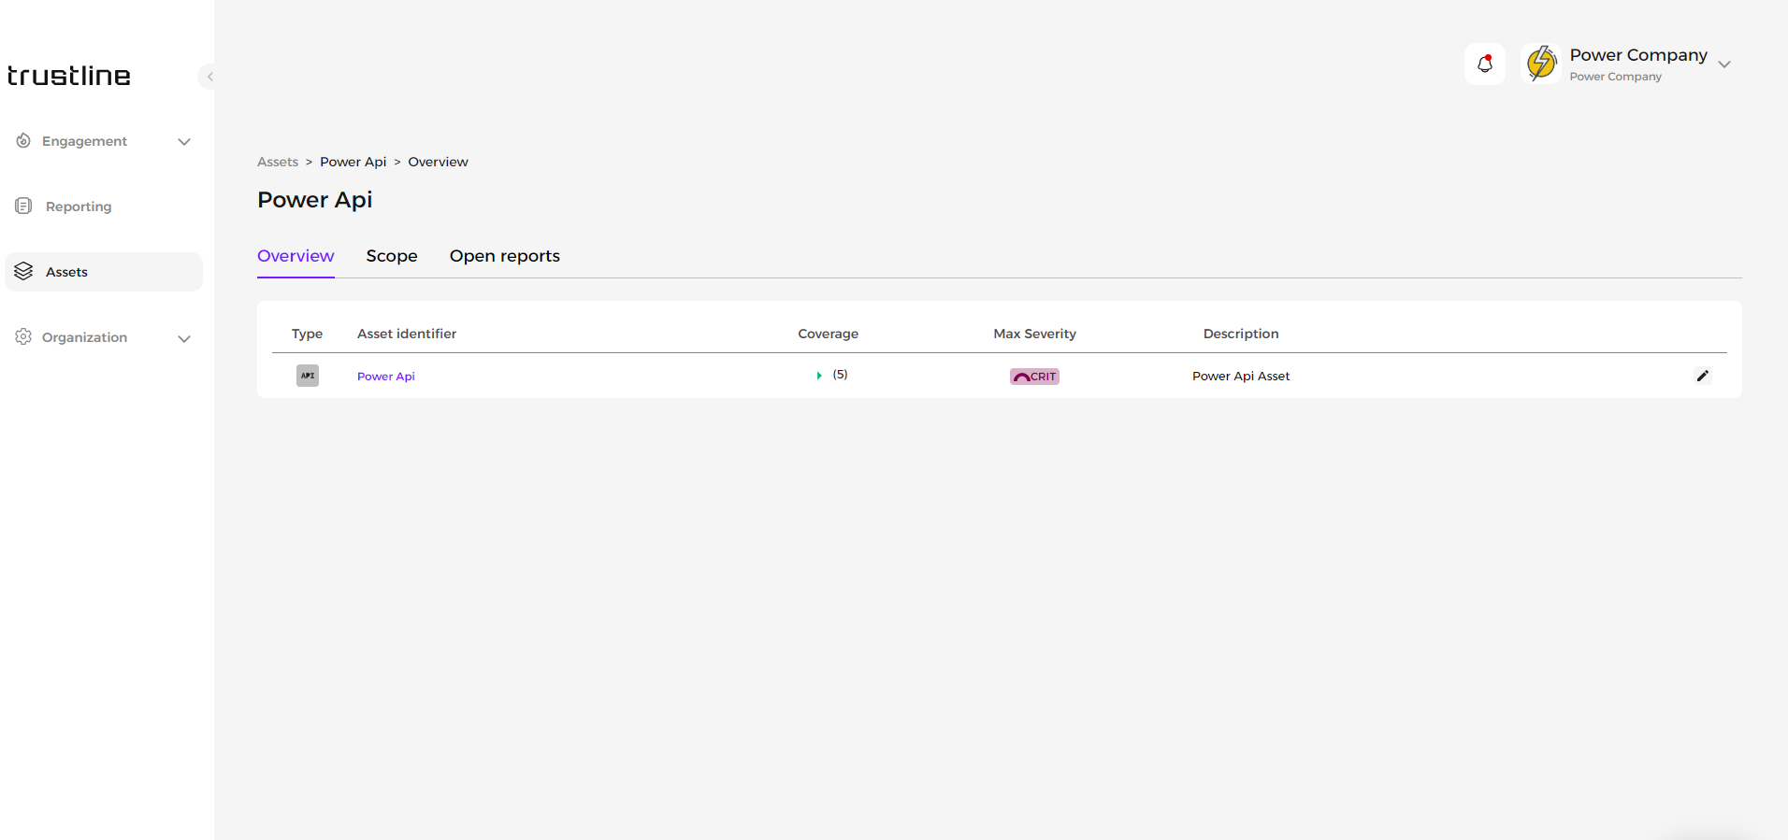
Task: Open the Power Api asset identifier link
Action: [x=385, y=377]
